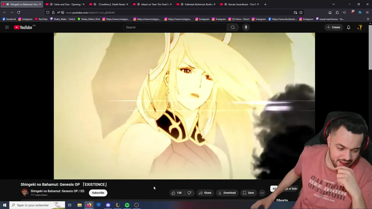Open Spotify from the taskbar
Image resolution: width=372 pixels, height=209 pixels.
[127, 205]
